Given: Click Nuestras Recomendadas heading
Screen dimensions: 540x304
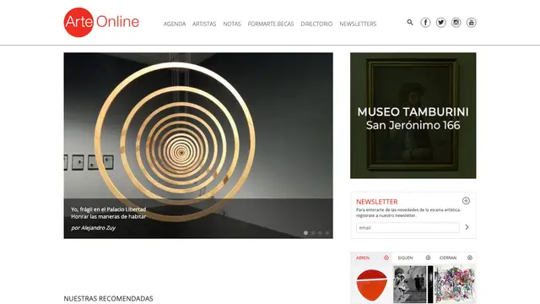Looking at the screenshot, I should [108, 298].
